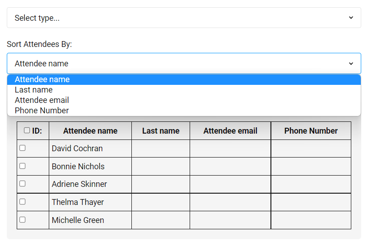Choose Last name sort option

(x=34, y=90)
